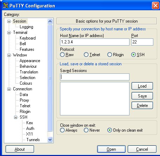The image size is (160, 156).
Task: Collapse the Window tree node
Action: pyautogui.click(x=9, y=55)
